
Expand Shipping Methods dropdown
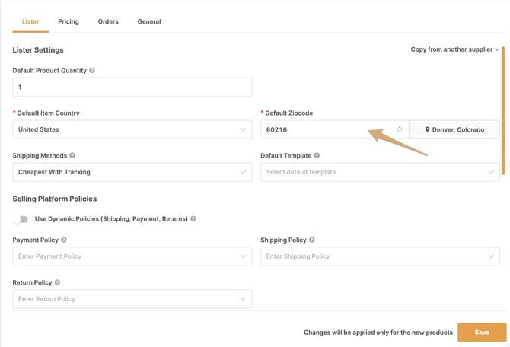[132, 172]
